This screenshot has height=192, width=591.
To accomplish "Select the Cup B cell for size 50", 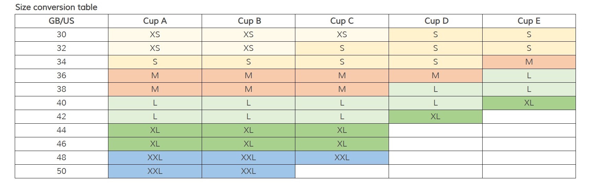I will (x=248, y=171).
